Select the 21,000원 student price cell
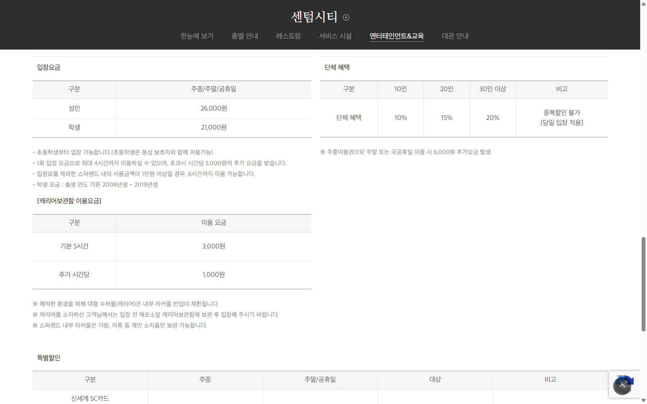 [x=214, y=127]
